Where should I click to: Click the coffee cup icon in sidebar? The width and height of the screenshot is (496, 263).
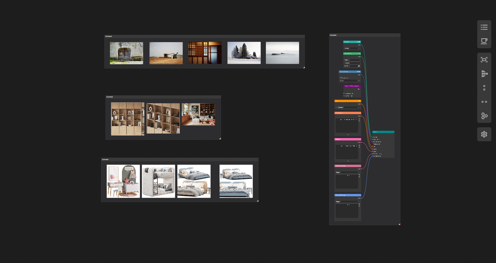pyautogui.click(x=484, y=41)
